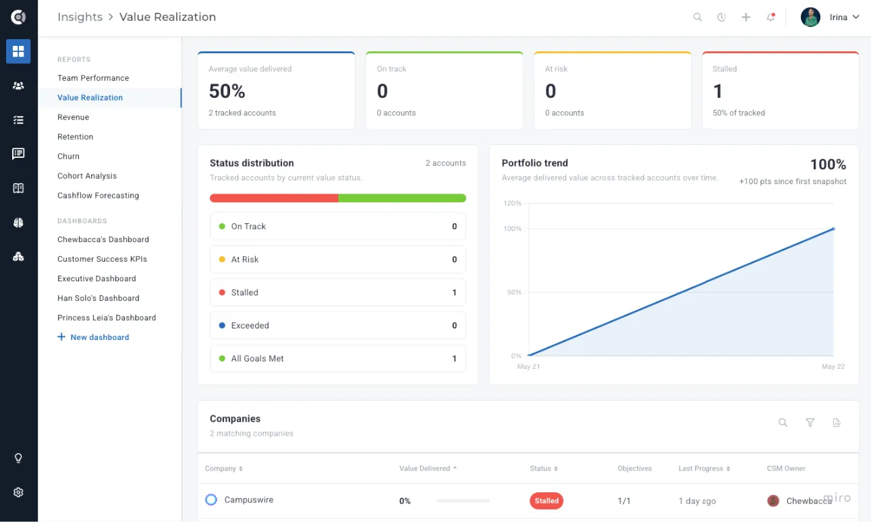Open the conversations message sidebar icon
871x522 pixels.
coord(18,154)
